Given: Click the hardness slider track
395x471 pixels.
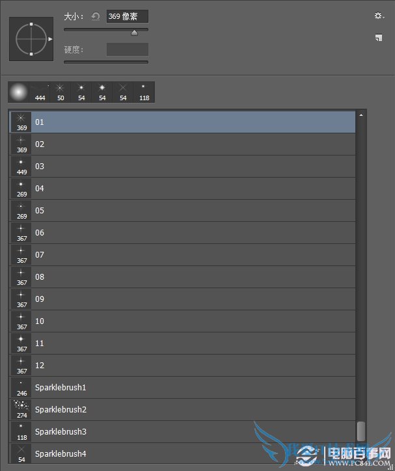Looking at the screenshot, I should [106, 62].
